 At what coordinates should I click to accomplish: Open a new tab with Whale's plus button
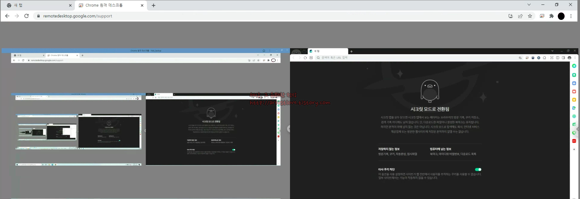351,51
